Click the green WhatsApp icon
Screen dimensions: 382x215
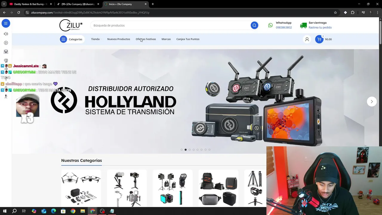[270, 25]
